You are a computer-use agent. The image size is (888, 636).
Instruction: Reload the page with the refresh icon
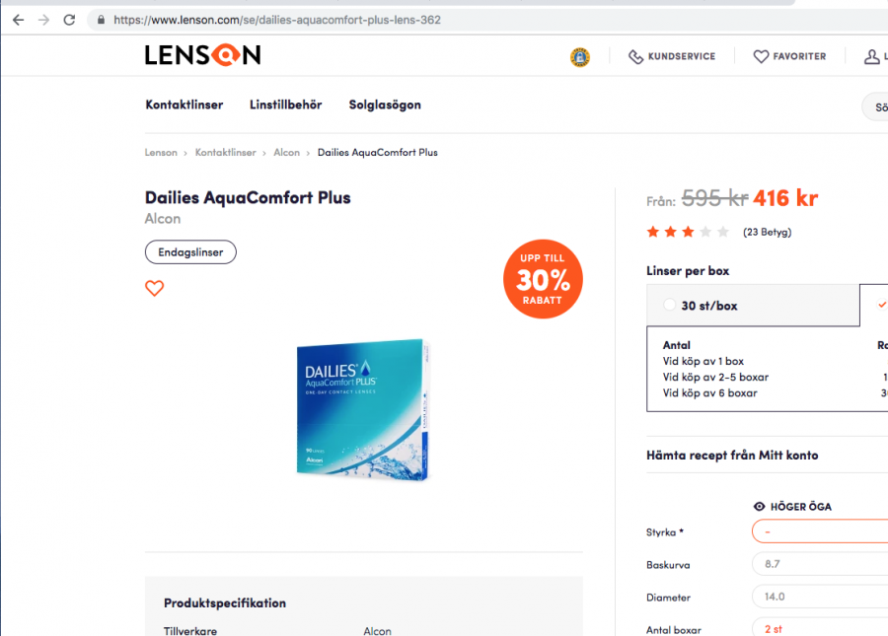(69, 20)
